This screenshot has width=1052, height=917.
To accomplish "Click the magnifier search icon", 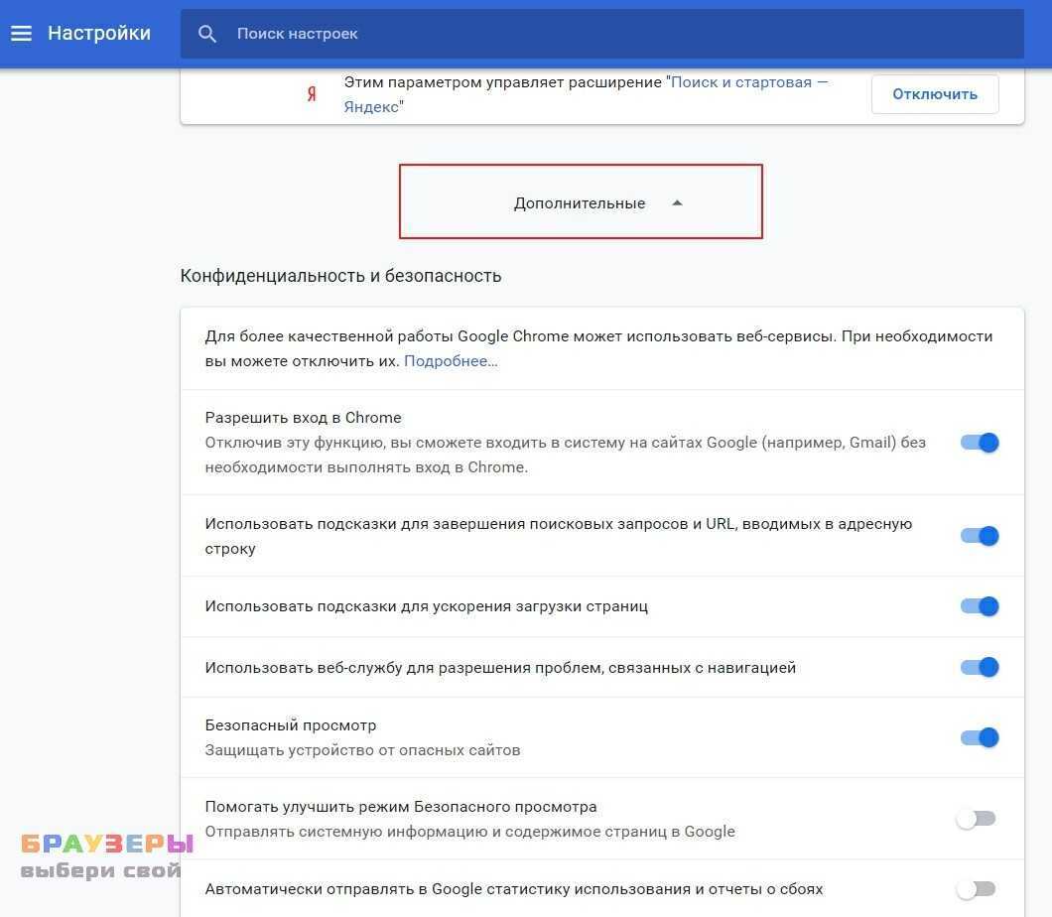I will coord(207,34).
